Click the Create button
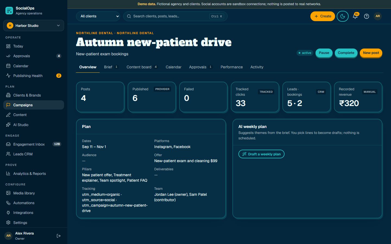This screenshot has height=244, width=391. 323,16
